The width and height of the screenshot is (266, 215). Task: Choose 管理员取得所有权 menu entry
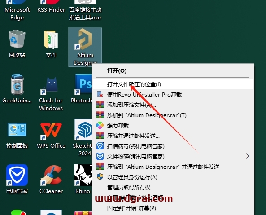173,188
